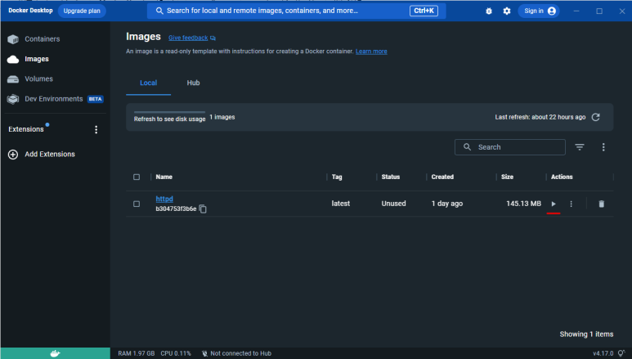Click Add Extensions

tap(42, 154)
